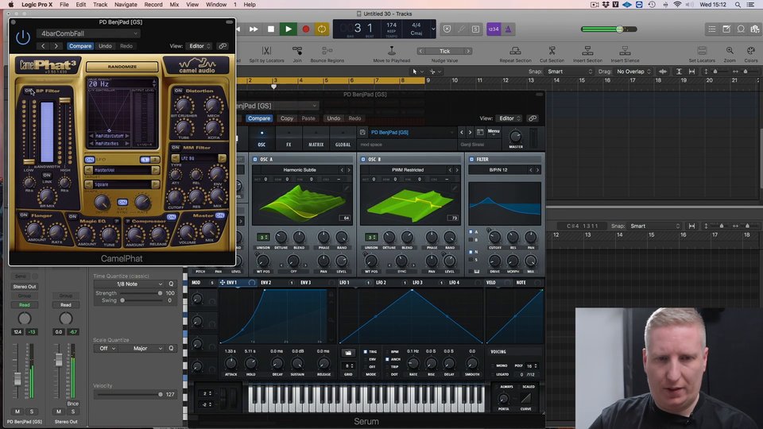Toggle Flanger ON switch in CamelPhat
763x429 pixels.
(x=23, y=215)
